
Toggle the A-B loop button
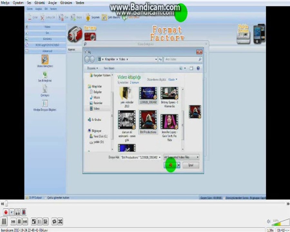(18, 212)
